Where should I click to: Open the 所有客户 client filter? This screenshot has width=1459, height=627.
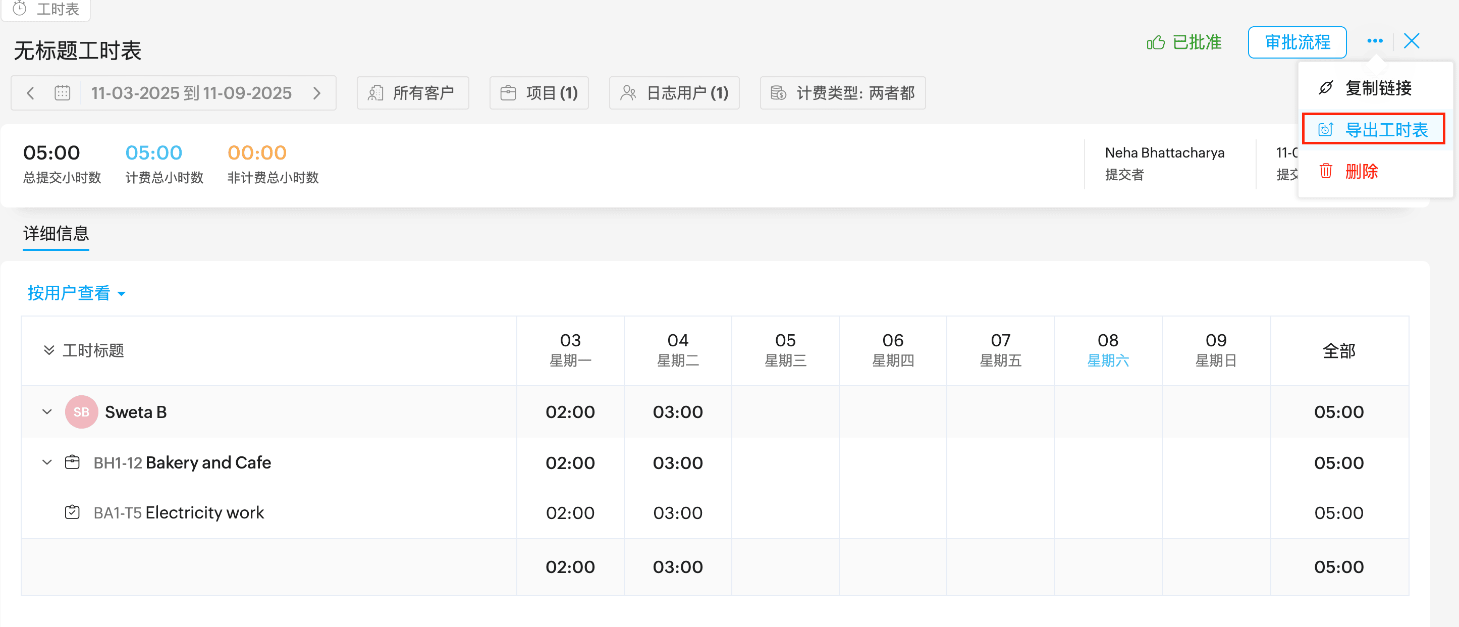[x=412, y=93]
